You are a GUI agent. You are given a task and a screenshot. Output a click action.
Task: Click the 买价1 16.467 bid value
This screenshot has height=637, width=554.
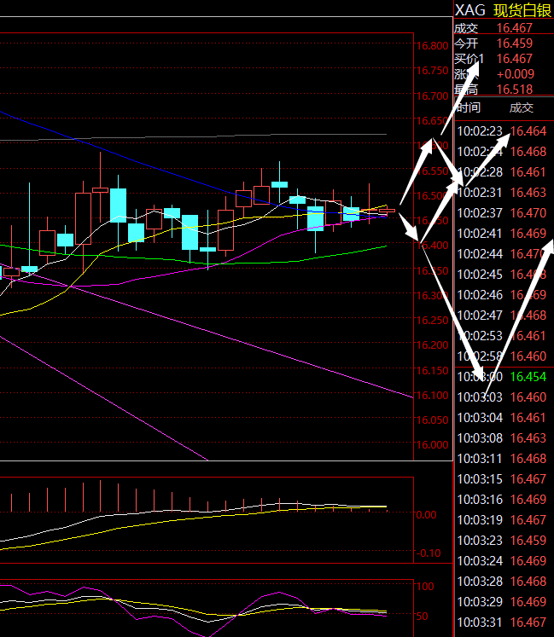(x=514, y=59)
